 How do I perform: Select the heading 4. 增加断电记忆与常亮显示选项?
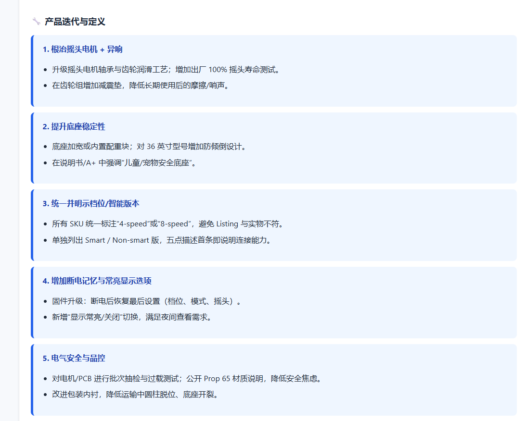point(97,281)
